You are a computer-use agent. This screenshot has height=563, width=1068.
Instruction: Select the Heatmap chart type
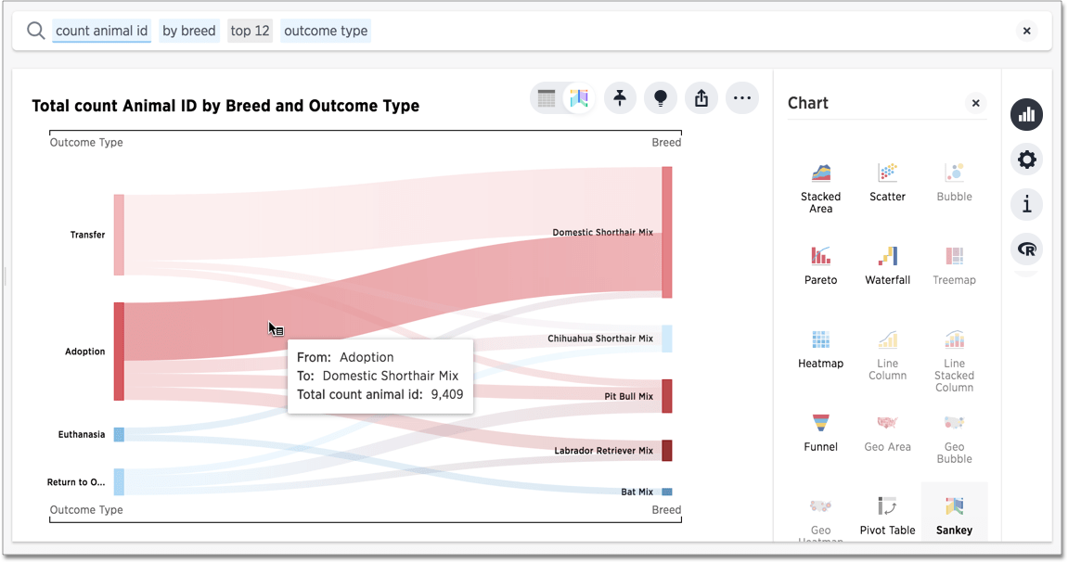(x=820, y=349)
